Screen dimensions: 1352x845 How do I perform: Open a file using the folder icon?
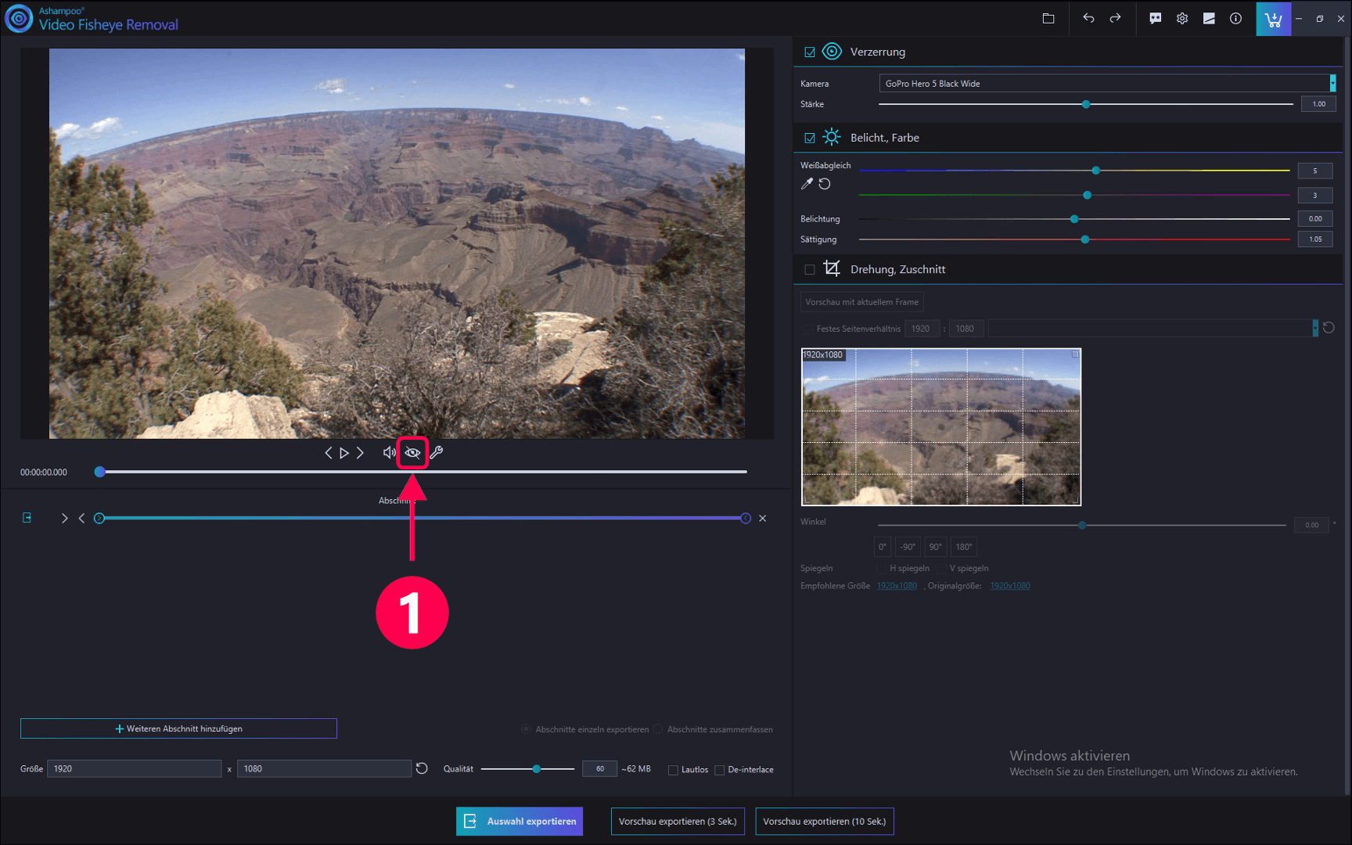pyautogui.click(x=1048, y=19)
